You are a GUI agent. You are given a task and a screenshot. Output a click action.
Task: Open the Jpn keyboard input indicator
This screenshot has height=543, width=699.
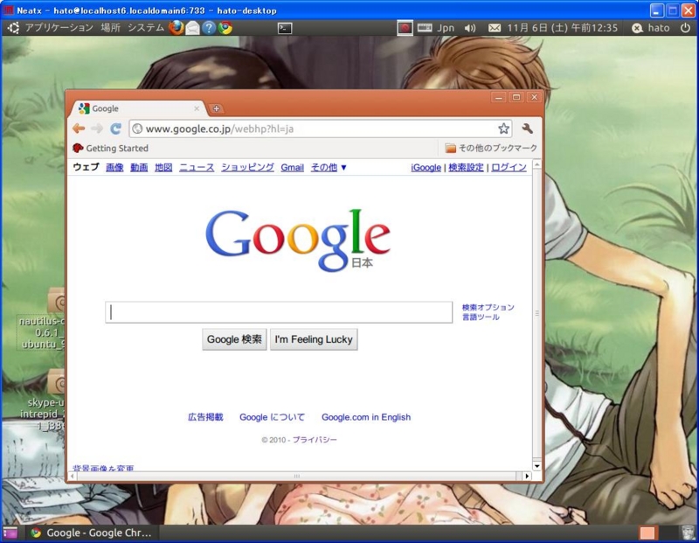(436, 28)
